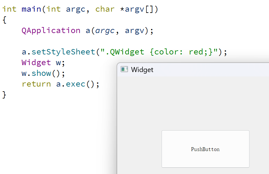This screenshot has width=269, height=174.
Task: Click the PushButton in the Widget window
Action: click(205, 149)
